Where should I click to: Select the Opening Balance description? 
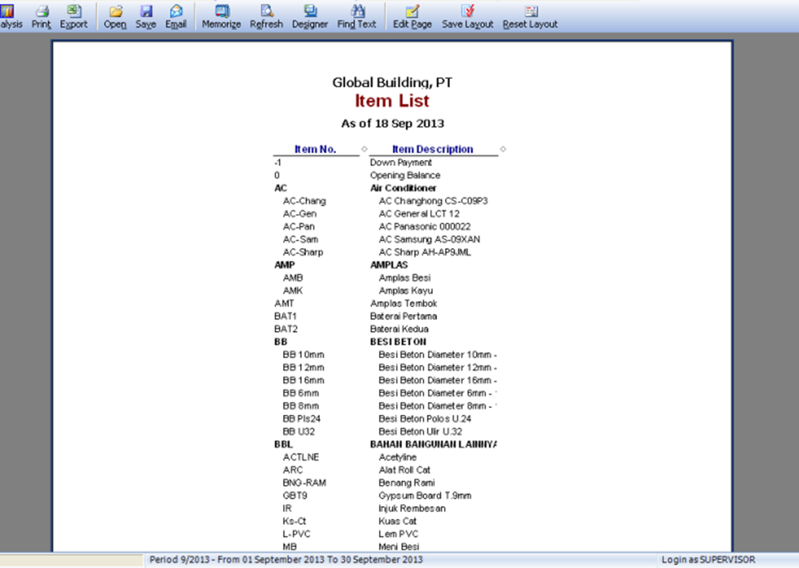(405, 175)
